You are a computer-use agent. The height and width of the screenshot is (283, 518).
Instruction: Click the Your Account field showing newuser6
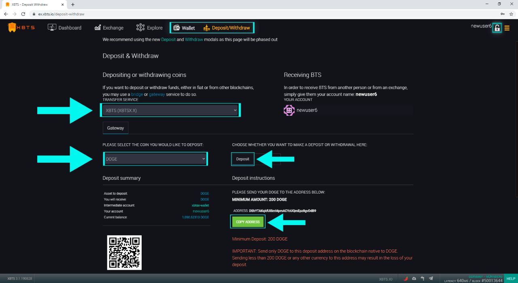pyautogui.click(x=348, y=110)
